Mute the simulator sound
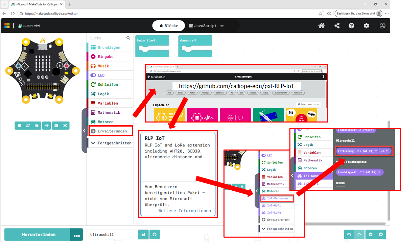Screen dimensions: 401x243 [47, 126]
